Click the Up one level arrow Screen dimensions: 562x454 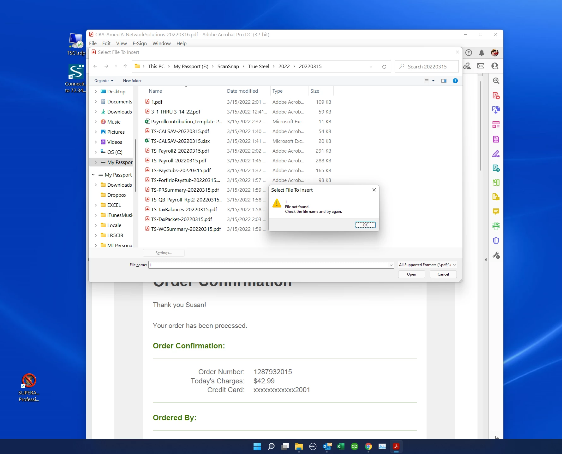125,66
